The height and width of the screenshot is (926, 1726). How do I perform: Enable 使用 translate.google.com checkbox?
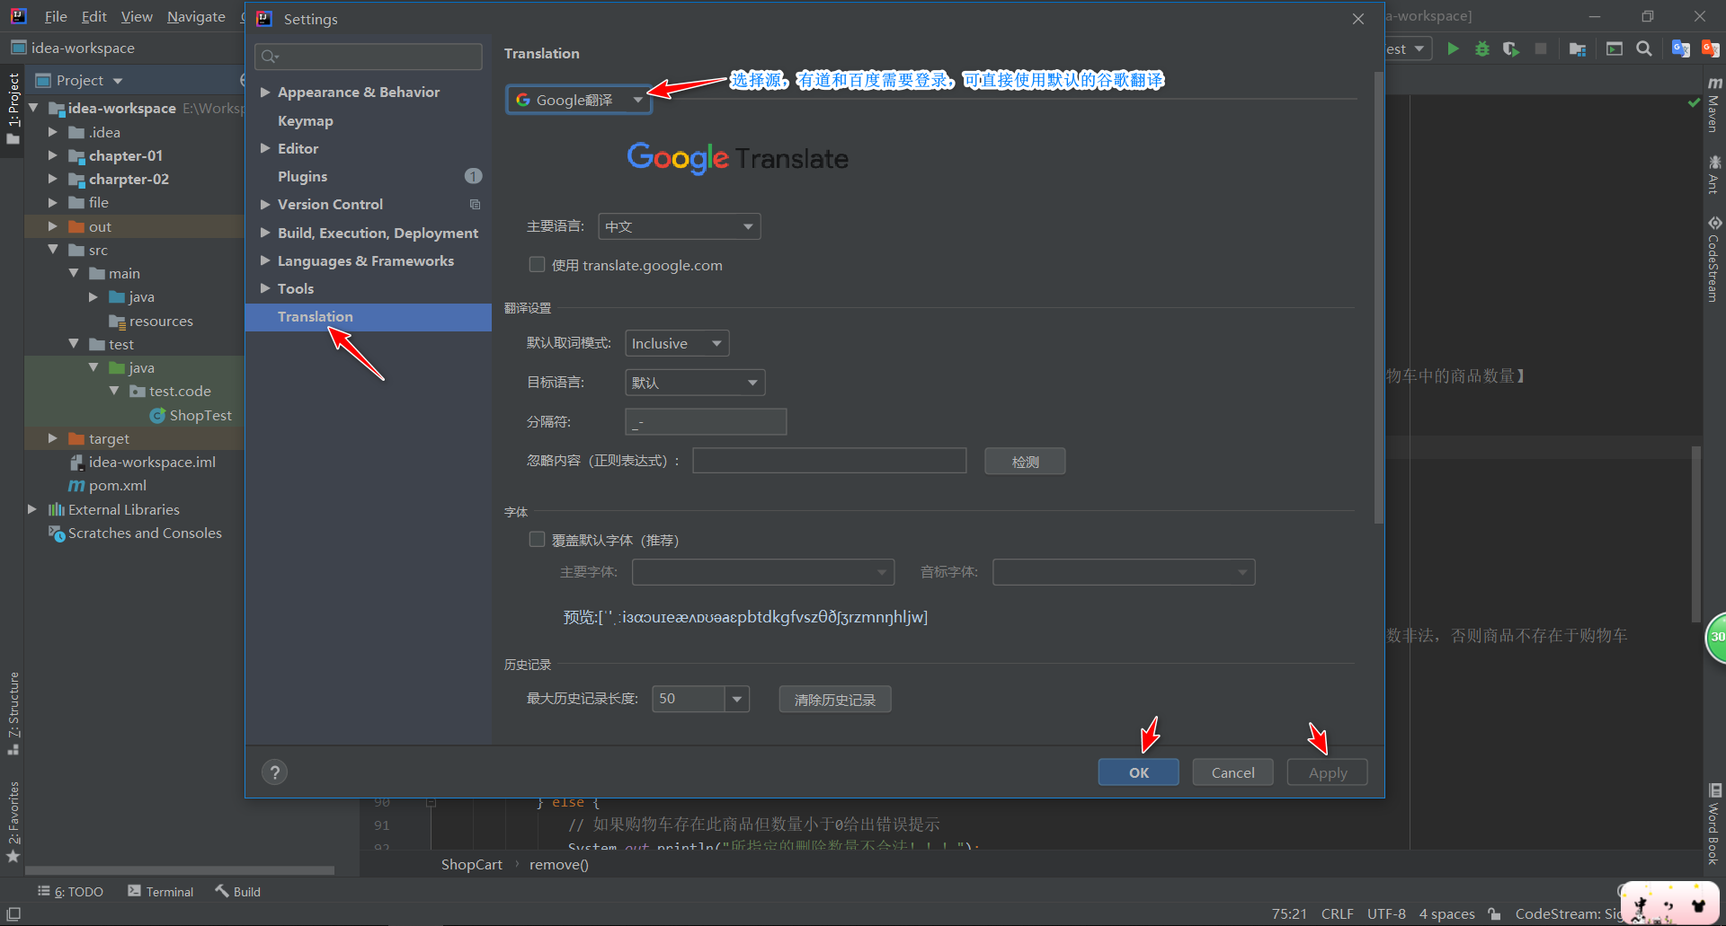tap(537, 264)
